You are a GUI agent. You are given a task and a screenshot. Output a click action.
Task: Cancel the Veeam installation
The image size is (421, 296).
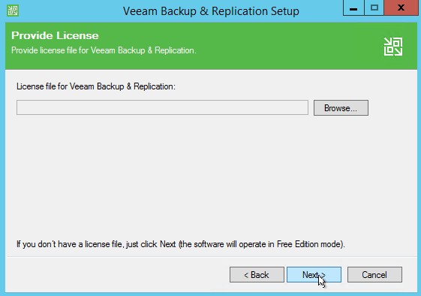[x=374, y=275]
